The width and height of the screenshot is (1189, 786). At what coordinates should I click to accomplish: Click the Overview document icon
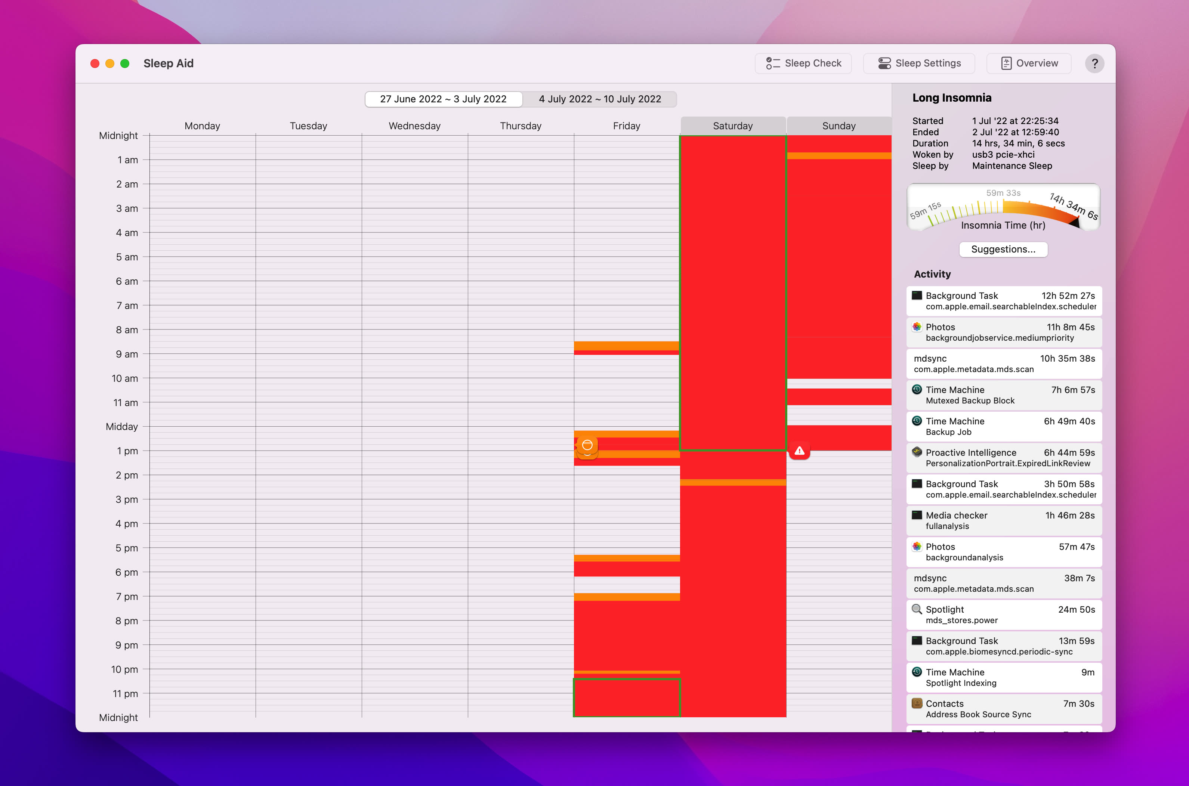1006,63
